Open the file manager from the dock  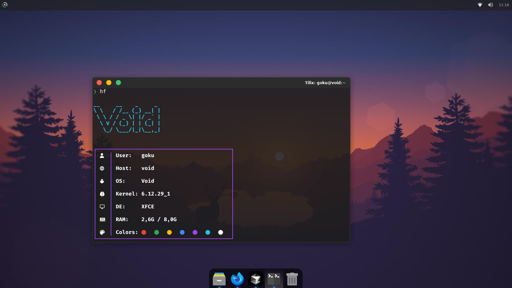point(219,279)
